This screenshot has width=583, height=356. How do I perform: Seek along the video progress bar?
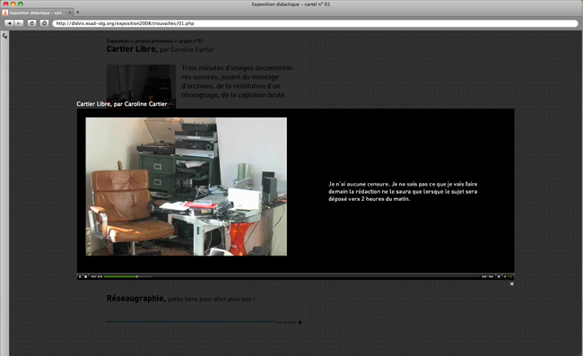[291, 276]
